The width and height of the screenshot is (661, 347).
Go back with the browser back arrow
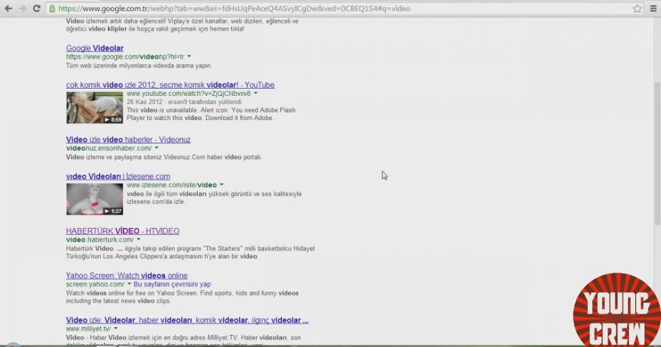pos(8,8)
